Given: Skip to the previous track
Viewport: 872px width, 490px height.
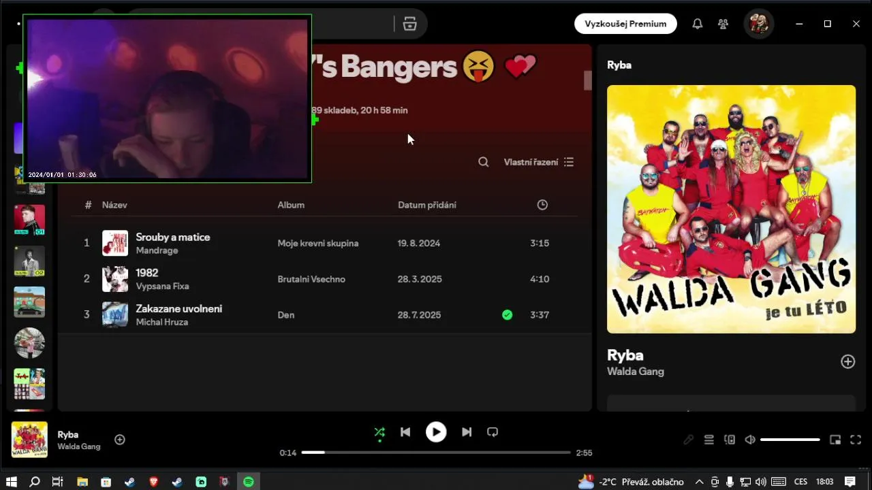Looking at the screenshot, I should (405, 432).
